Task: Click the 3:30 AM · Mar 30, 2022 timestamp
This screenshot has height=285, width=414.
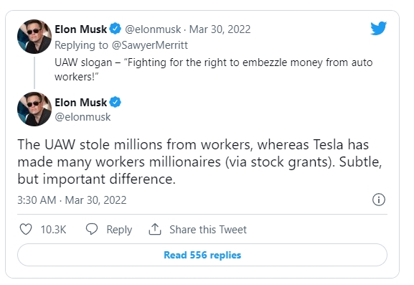Action: coord(72,200)
